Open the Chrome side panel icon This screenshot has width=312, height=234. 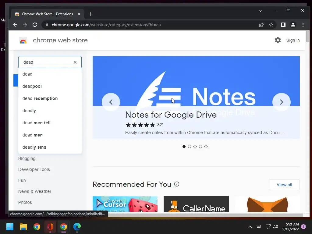(x=283, y=25)
